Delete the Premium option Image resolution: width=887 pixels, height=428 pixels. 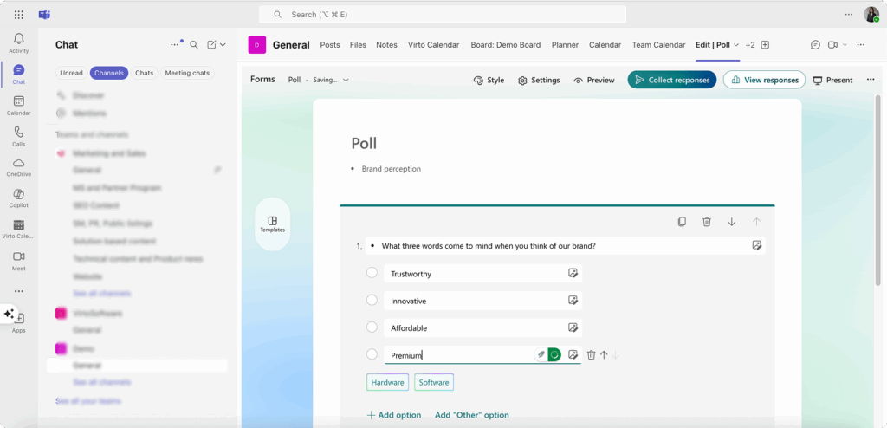coord(591,354)
